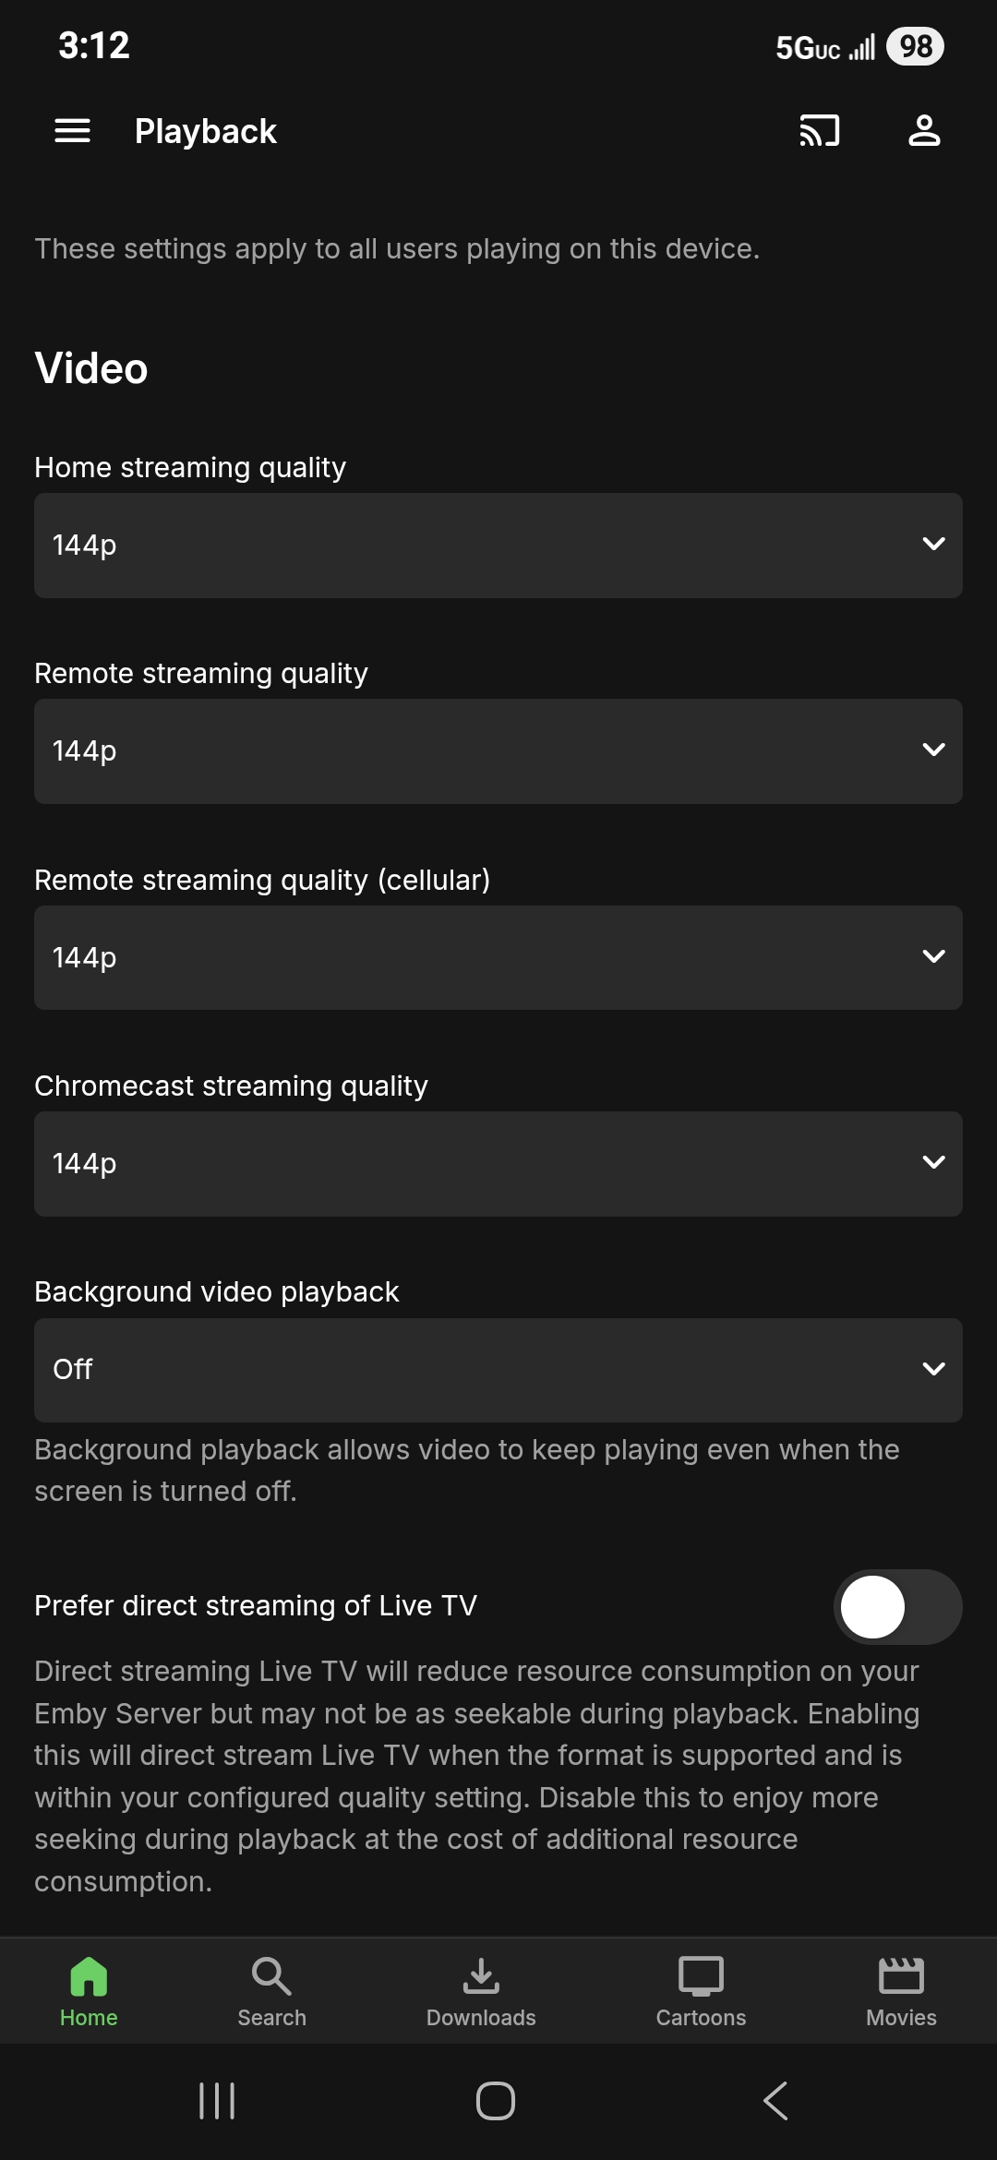Image resolution: width=997 pixels, height=2160 pixels.
Task: Open Android recent apps button
Action: pos(217,2101)
